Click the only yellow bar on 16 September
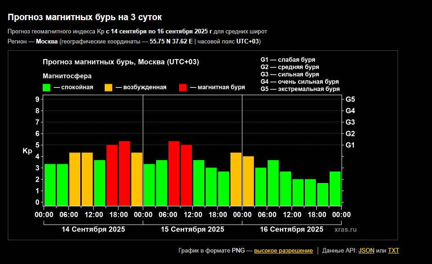The width and height of the screenshot is (432, 264). tap(248, 181)
